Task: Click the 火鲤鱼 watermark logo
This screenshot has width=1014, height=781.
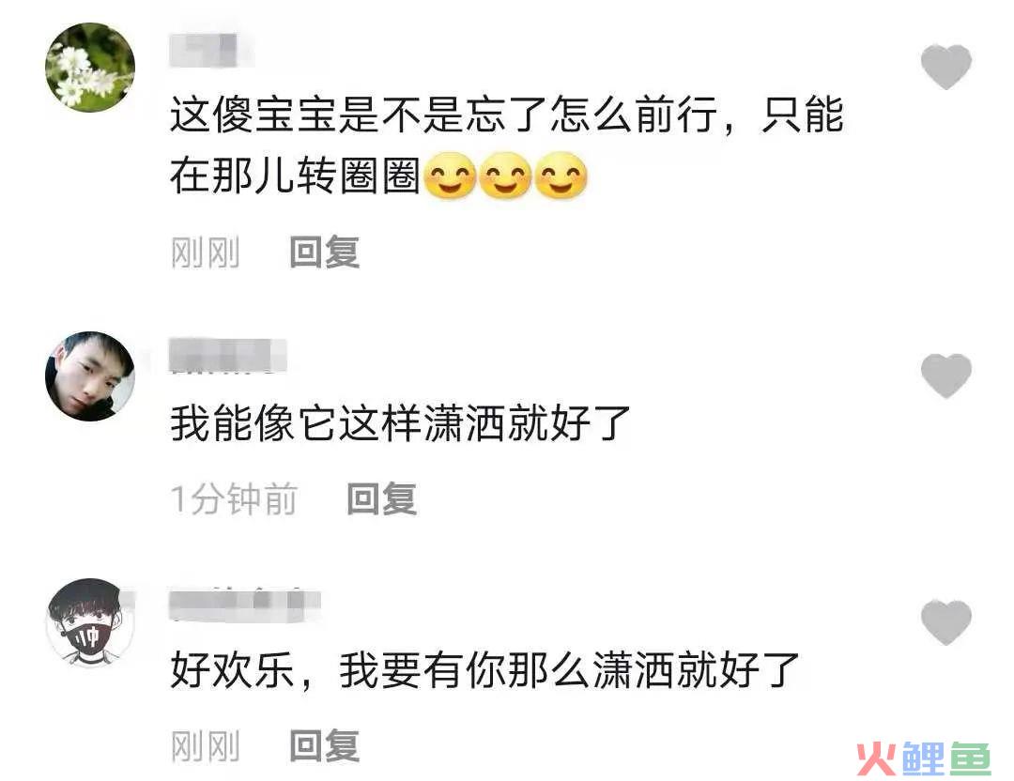Action: tap(924, 758)
